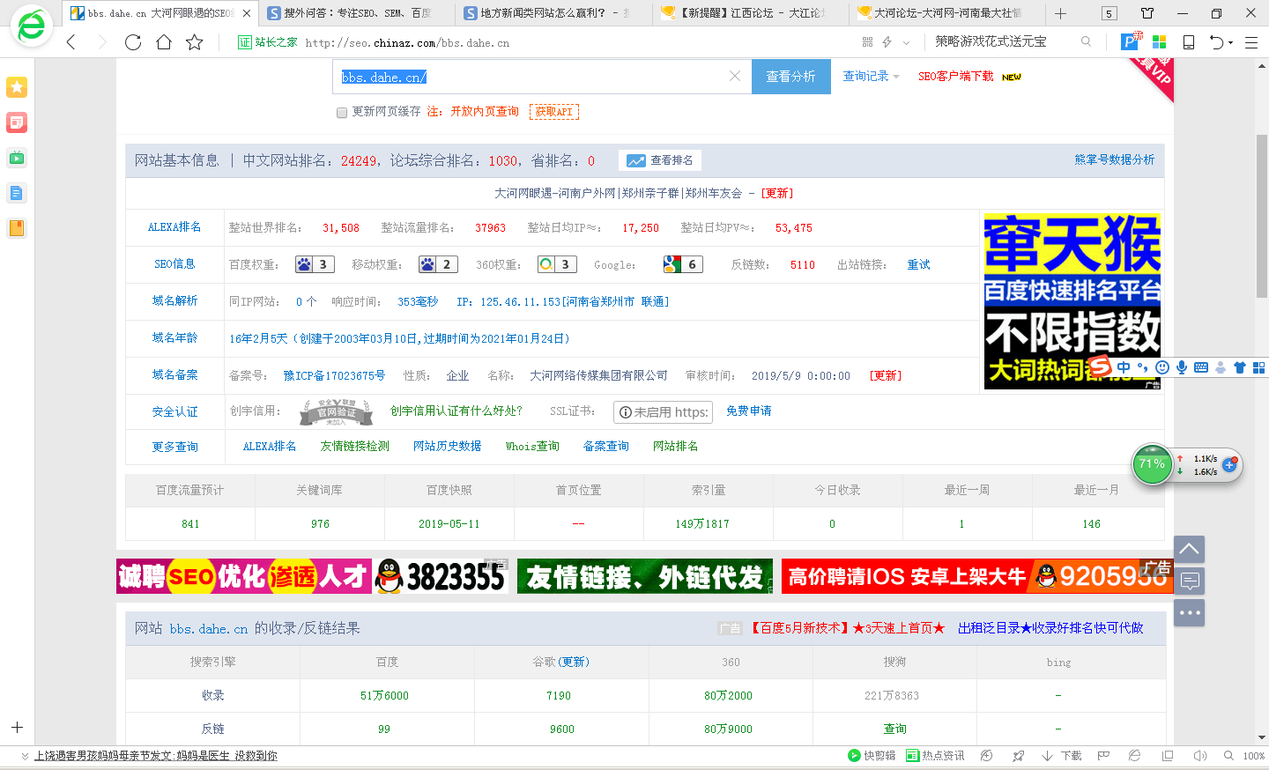
Task: Expand the 查询记录 dropdown
Action: click(871, 77)
